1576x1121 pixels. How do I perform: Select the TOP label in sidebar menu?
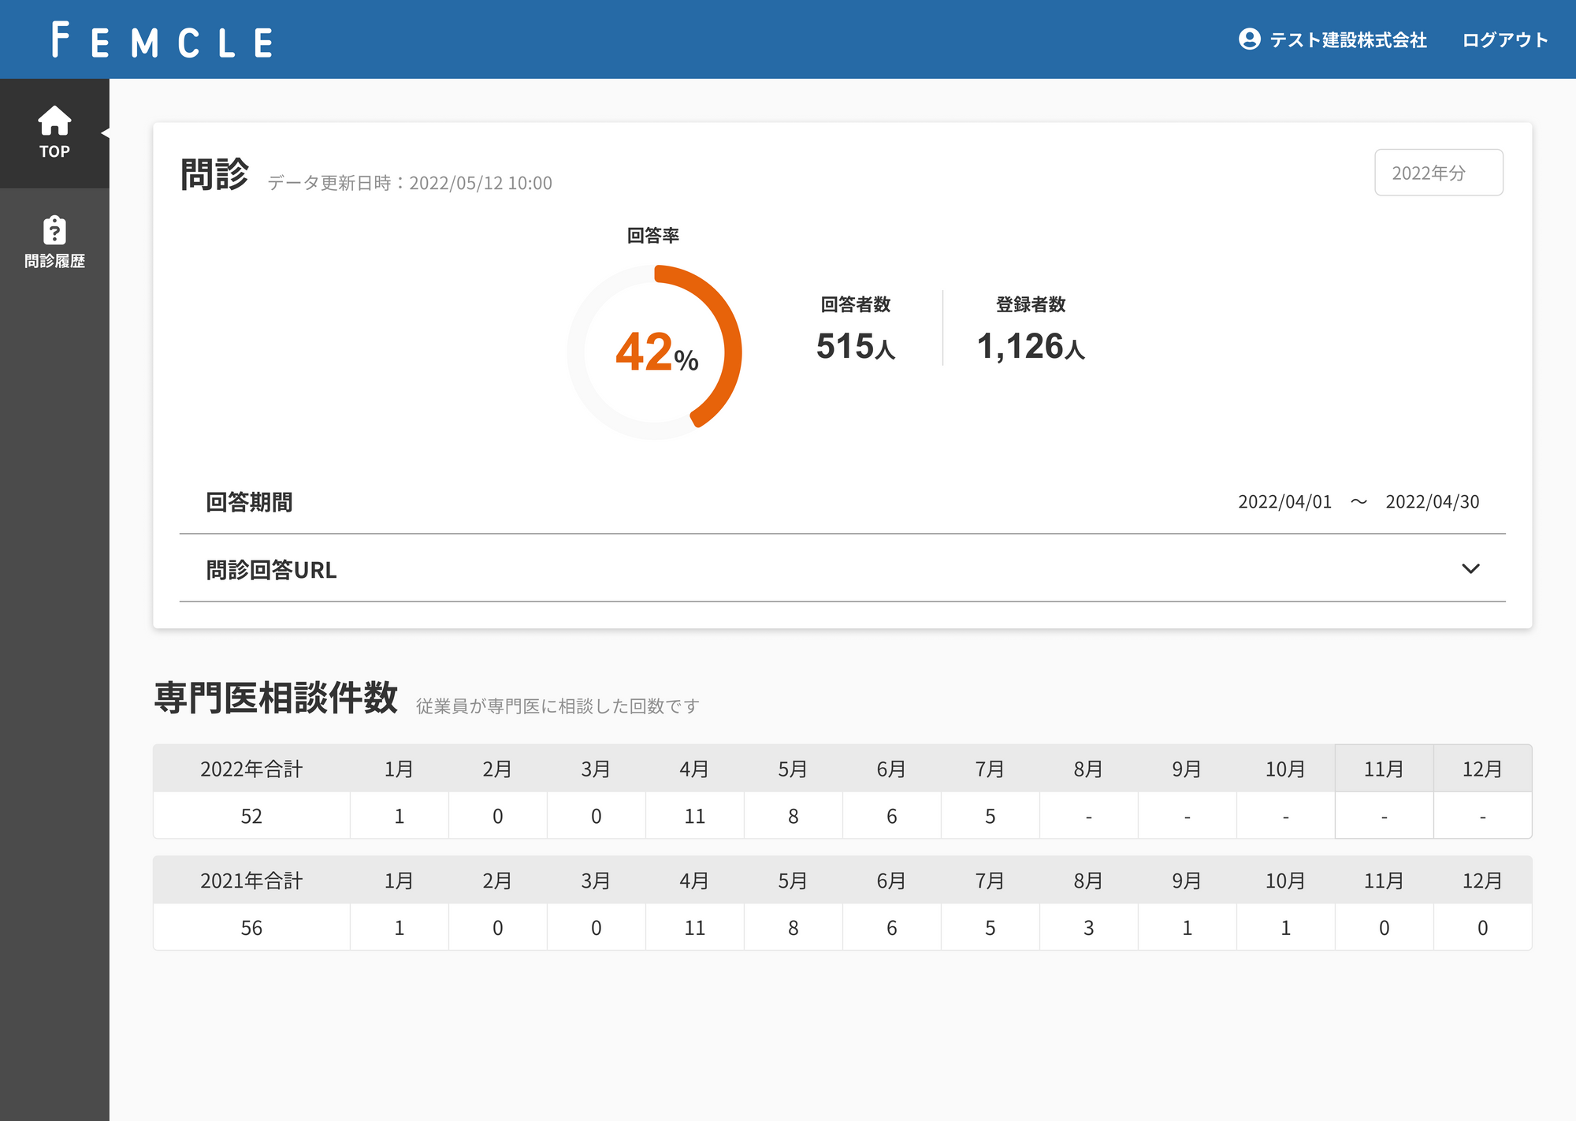[x=54, y=151]
